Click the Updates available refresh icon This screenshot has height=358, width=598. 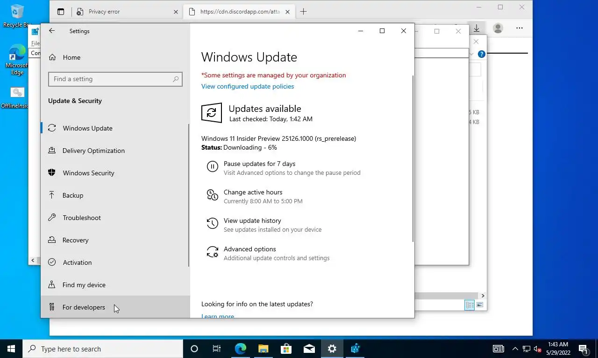[212, 113]
